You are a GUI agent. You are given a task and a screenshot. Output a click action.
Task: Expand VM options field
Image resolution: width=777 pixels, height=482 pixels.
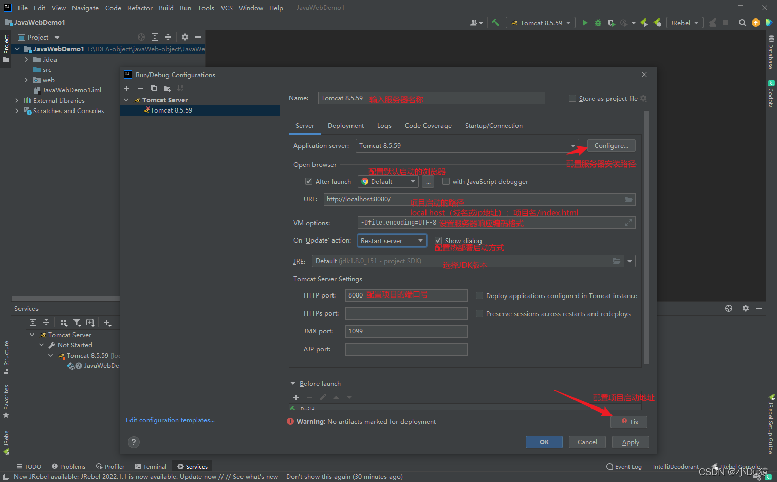coord(628,223)
